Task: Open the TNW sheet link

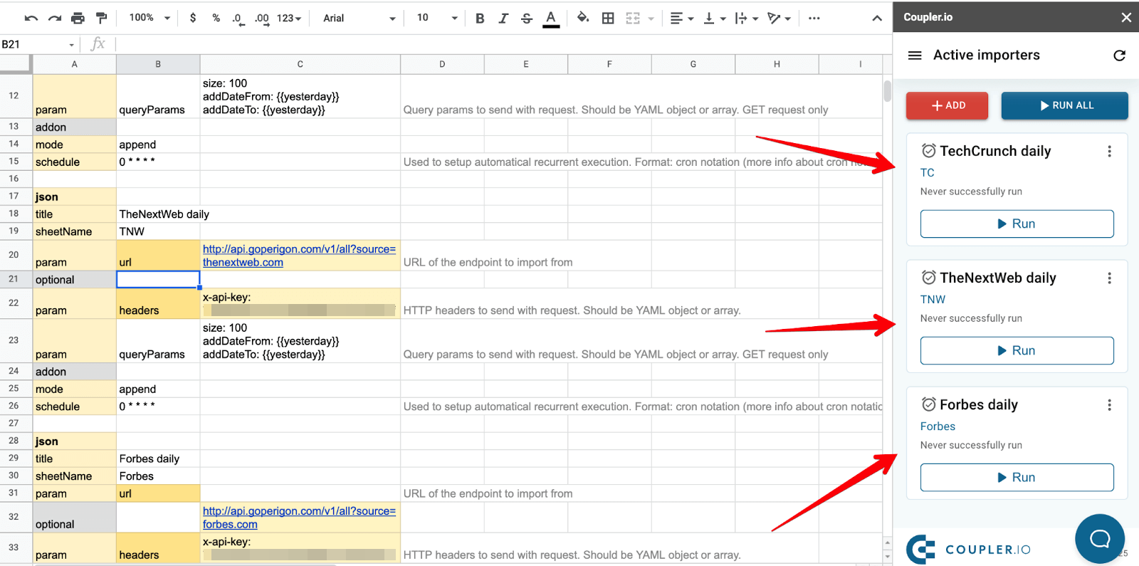Action: point(933,299)
